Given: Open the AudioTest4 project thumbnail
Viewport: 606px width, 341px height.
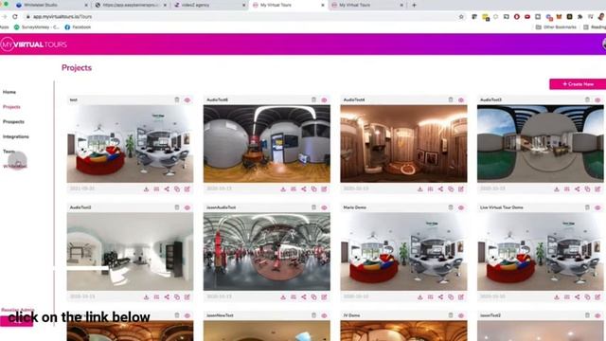Looking at the screenshot, I should coord(403,144).
